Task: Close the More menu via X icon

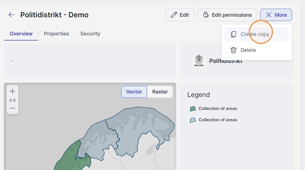Action: pos(269,15)
